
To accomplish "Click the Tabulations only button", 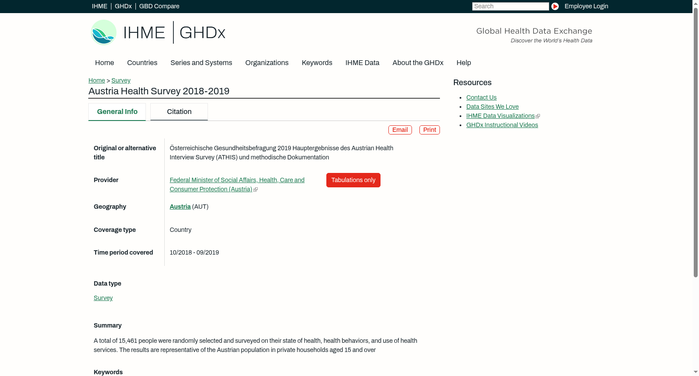I will tap(353, 180).
